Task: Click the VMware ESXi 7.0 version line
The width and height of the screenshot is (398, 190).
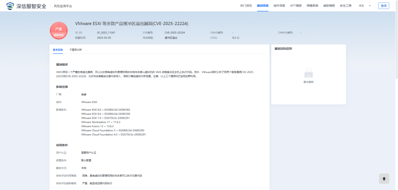Action: click(105, 118)
